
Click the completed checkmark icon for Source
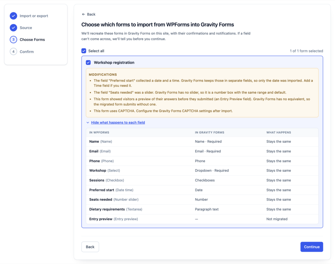point(13,28)
